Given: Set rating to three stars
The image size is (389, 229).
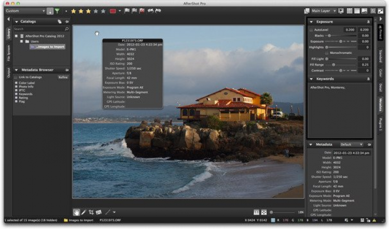Looking at the screenshot, I should tap(88, 11).
